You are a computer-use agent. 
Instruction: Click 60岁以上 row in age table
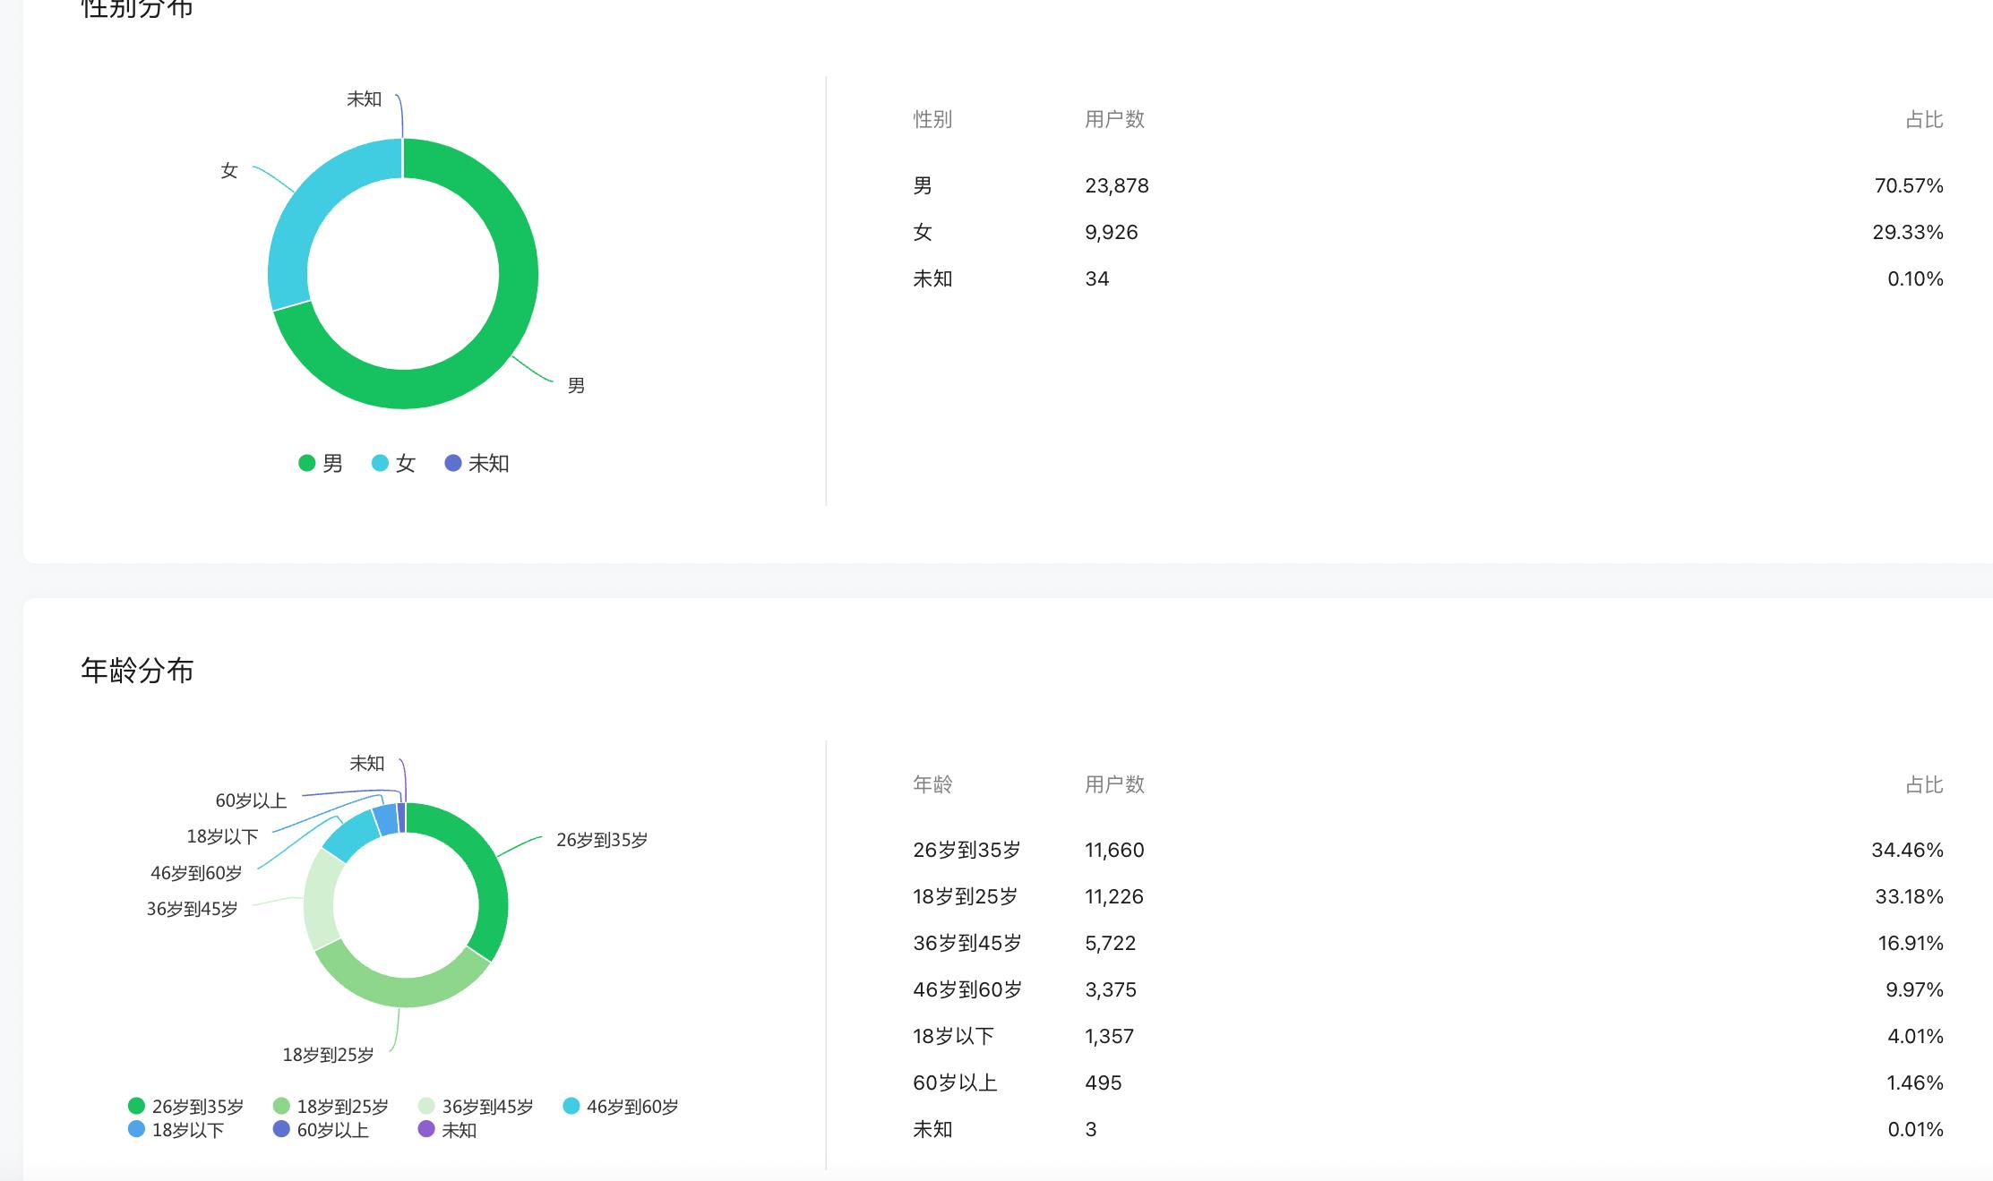(1428, 1083)
